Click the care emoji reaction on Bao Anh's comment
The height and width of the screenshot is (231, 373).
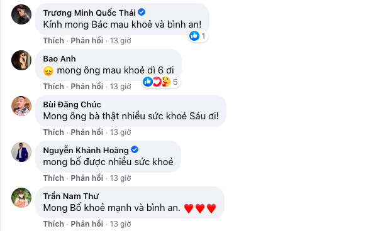click(x=166, y=82)
